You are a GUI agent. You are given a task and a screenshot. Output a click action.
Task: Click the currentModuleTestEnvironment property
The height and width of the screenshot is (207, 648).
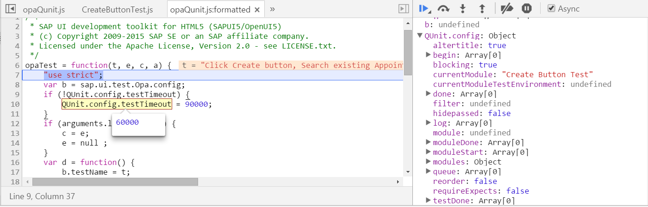pos(522,84)
